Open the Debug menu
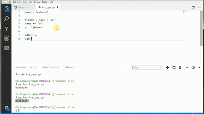Screen dimensions: 204x114 [x=37, y=2]
